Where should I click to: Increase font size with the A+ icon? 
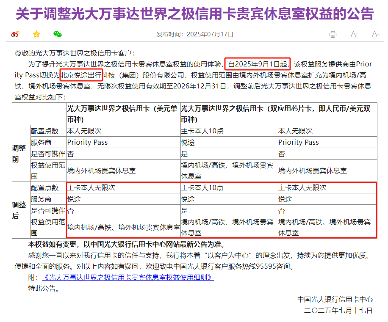point(355,34)
